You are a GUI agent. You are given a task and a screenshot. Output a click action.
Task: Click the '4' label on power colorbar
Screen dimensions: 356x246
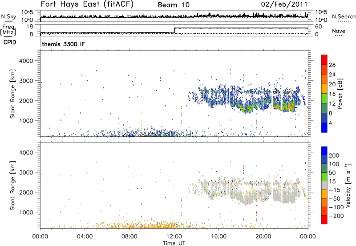[x=330, y=123]
